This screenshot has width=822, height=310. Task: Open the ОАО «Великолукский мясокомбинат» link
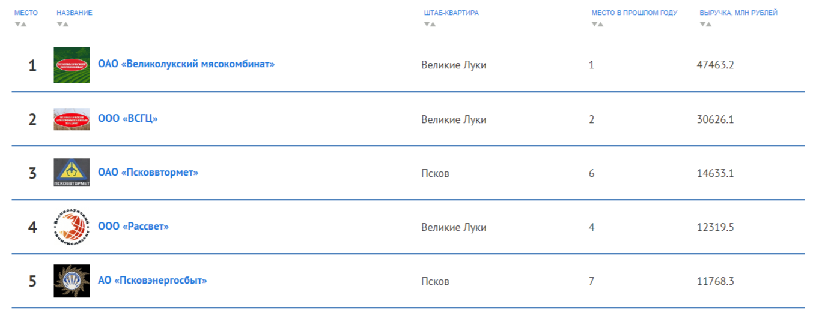[x=186, y=64]
